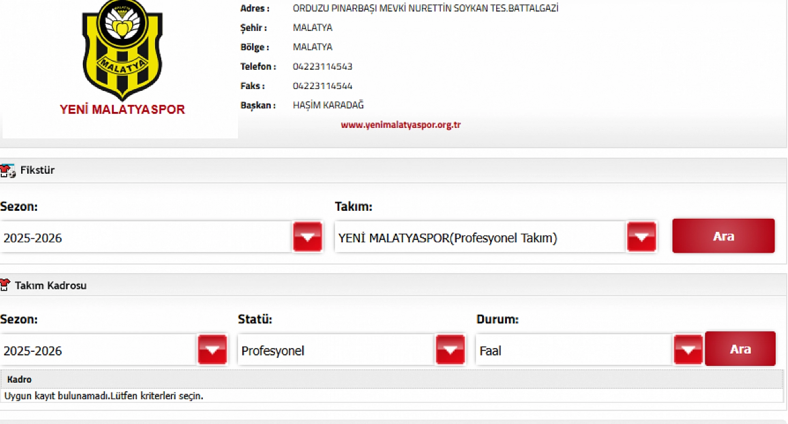Click the Takım Kadrosu jersey icon
Viewport: 788px width, 424px height.
pos(5,285)
